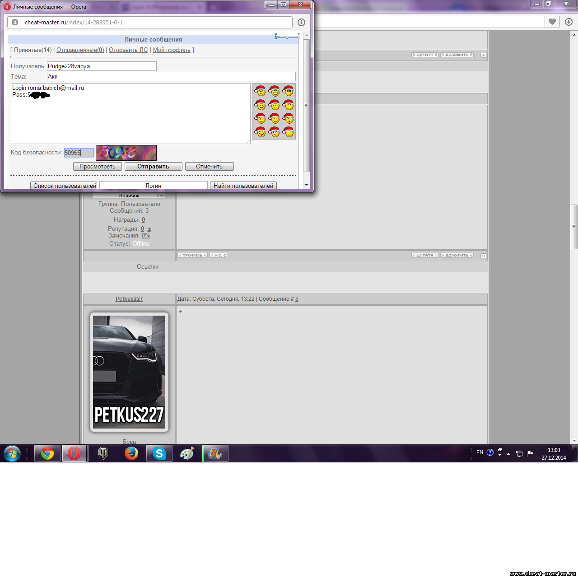Click the Найти пользователей button
578x578 pixels.
point(243,186)
